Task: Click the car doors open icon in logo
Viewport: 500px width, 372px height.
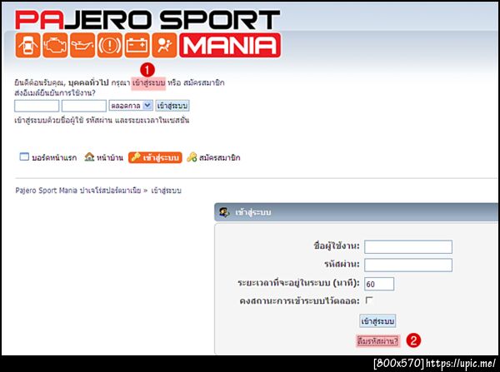Action: (27, 45)
